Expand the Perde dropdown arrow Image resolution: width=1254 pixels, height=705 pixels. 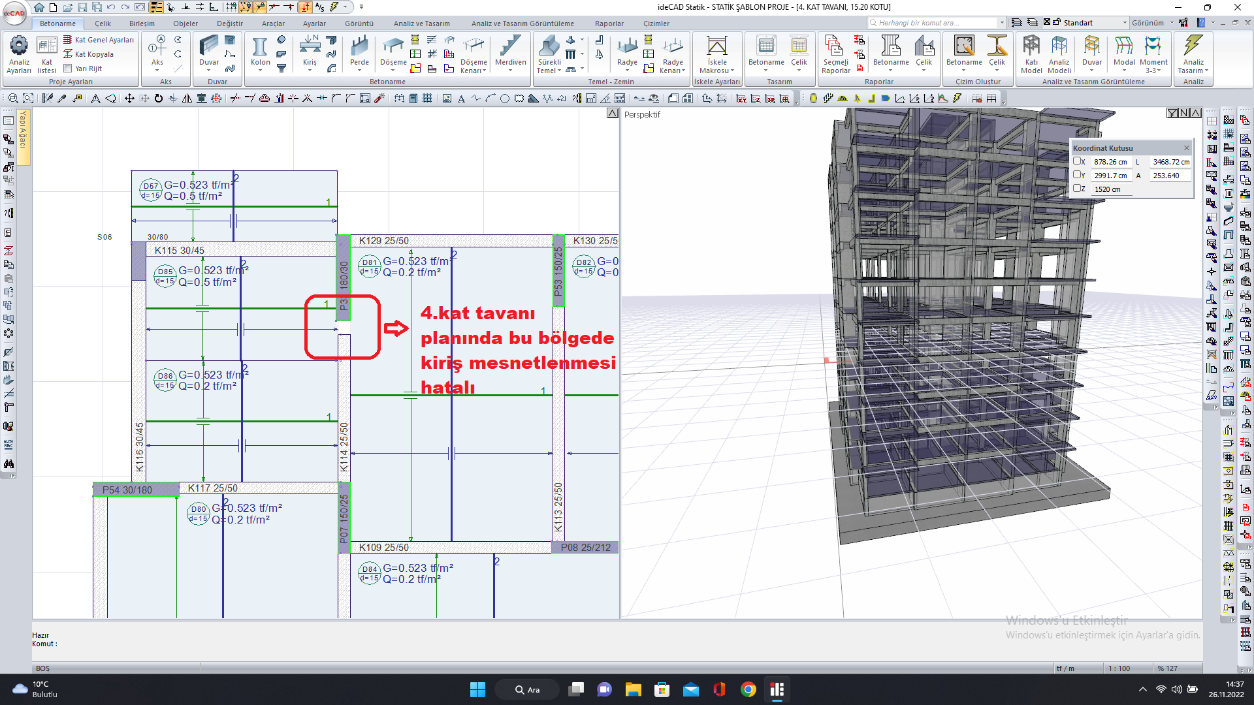point(359,70)
